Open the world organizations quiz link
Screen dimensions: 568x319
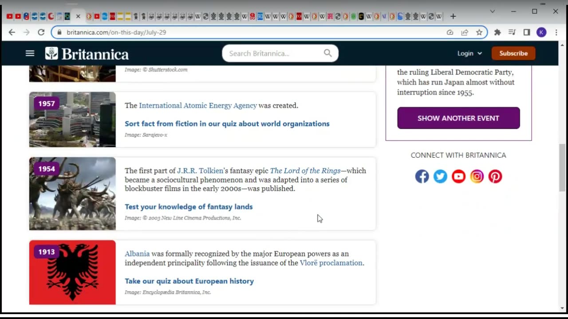[227, 124]
